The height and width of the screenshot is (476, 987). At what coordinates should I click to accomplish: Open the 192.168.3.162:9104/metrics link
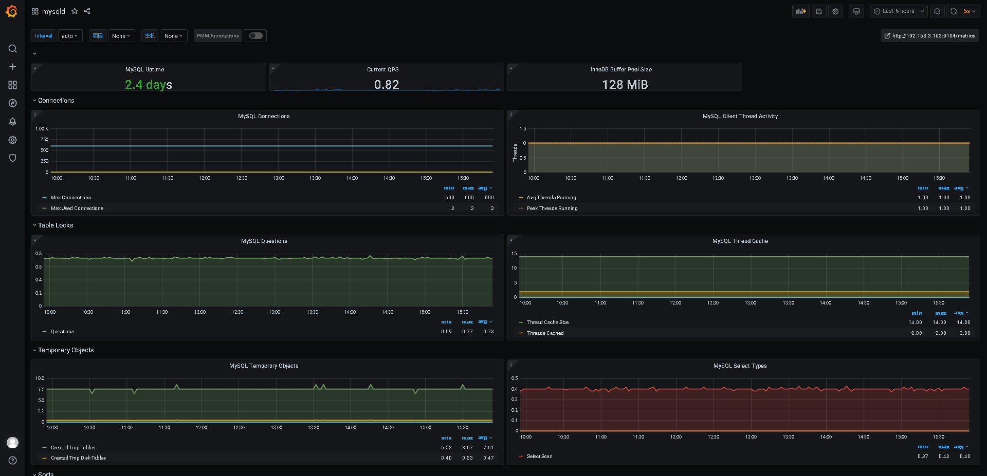pos(929,36)
